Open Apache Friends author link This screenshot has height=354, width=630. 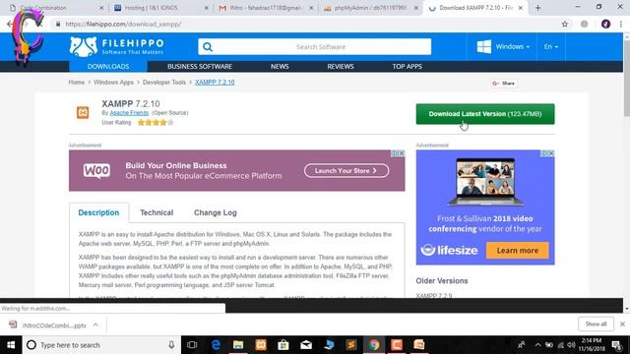click(129, 113)
